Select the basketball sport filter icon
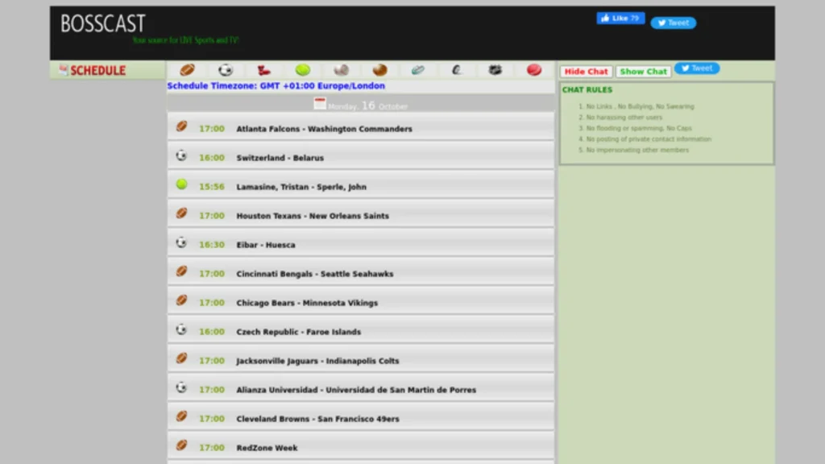The width and height of the screenshot is (825, 464). coord(379,70)
